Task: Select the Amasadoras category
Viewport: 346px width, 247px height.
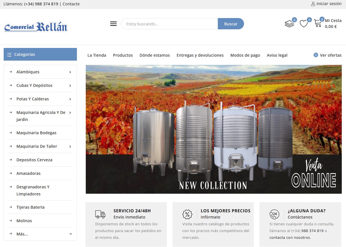Action: tap(28, 173)
